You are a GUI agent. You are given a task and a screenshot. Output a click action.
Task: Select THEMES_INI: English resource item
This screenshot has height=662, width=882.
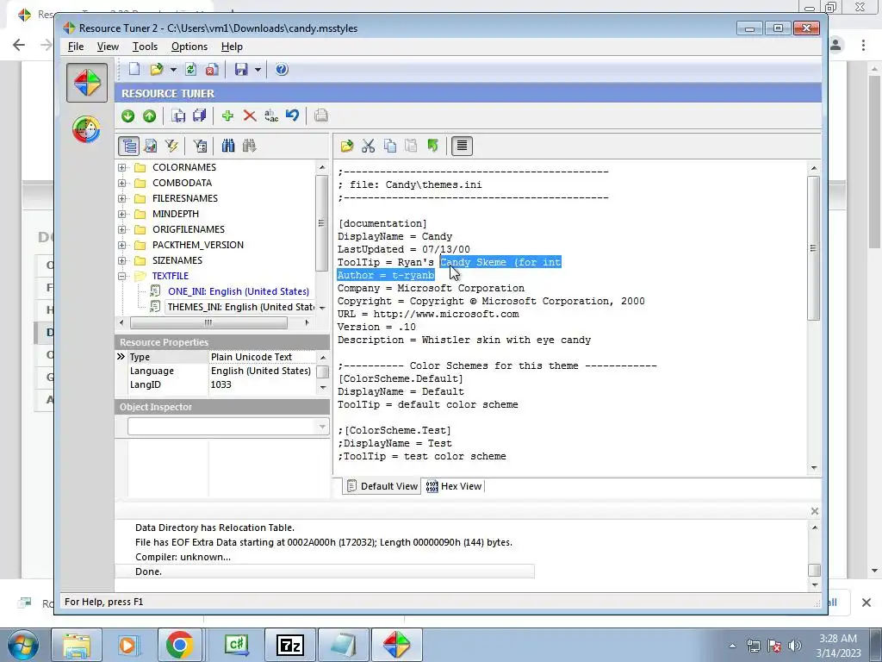pos(240,307)
